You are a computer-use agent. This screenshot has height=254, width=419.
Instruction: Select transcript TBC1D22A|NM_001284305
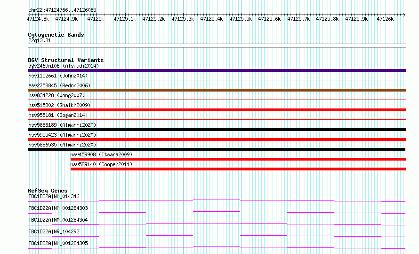click(58, 243)
